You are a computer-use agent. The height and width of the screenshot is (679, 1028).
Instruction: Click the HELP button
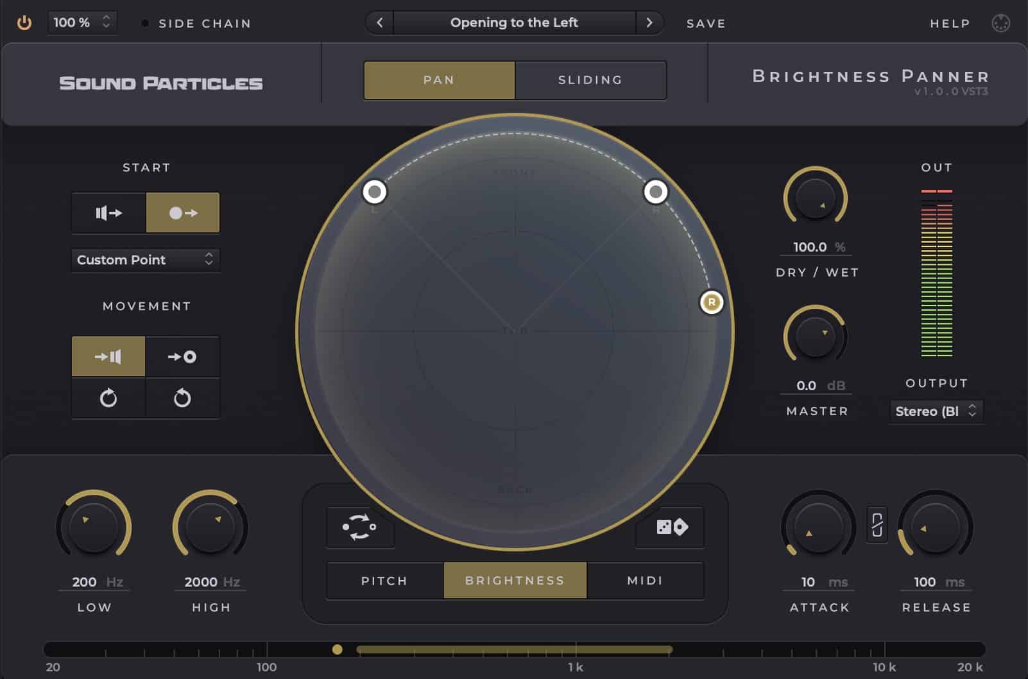(x=950, y=24)
